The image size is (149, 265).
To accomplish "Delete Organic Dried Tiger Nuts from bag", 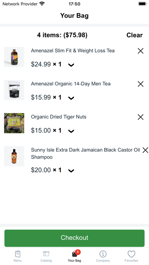I will point(141,117).
